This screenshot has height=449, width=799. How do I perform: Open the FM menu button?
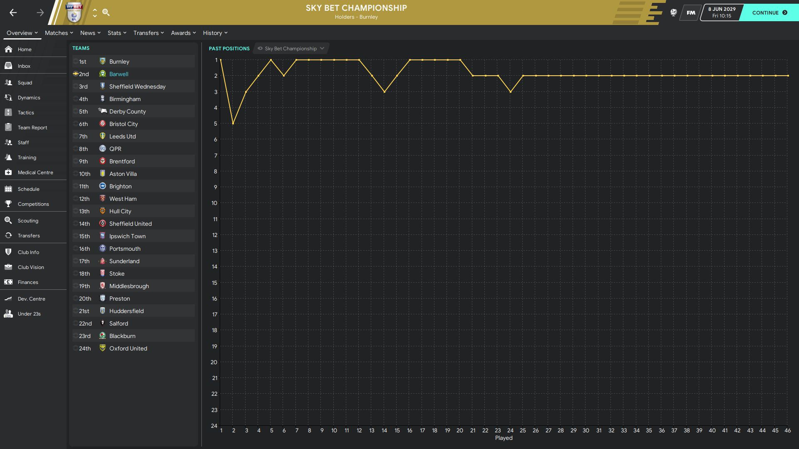point(691,12)
